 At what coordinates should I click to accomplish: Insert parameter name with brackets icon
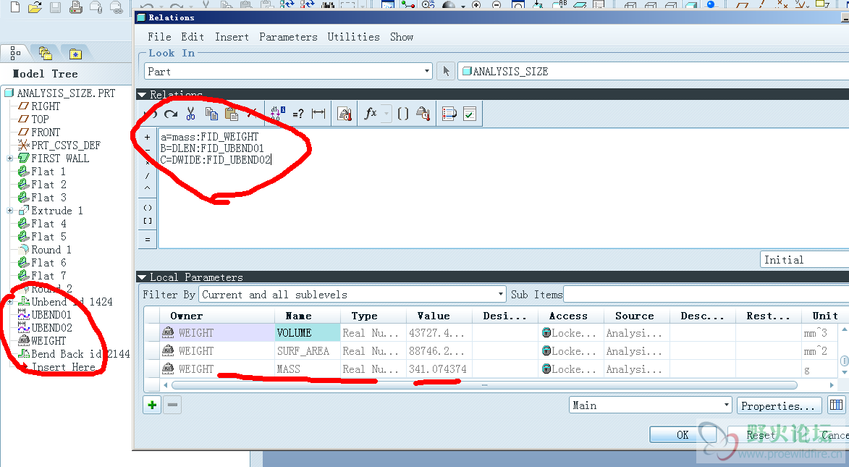coord(403,114)
